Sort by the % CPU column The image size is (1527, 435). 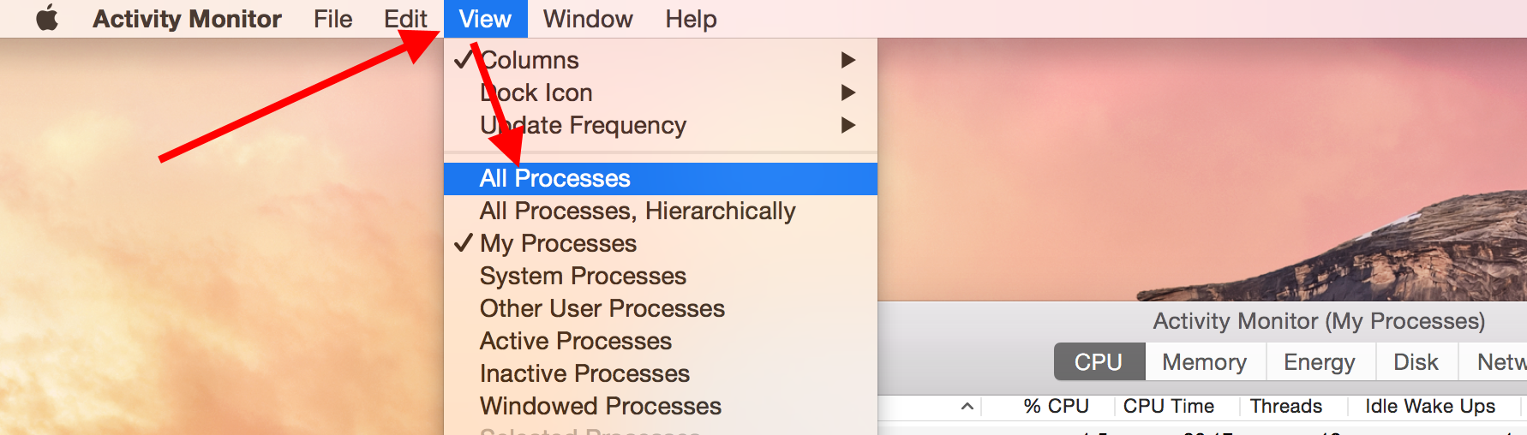click(x=1056, y=407)
